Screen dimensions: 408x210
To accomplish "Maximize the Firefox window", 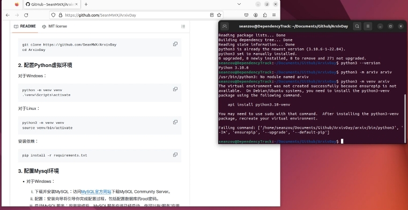I will [x=266, y=4].
